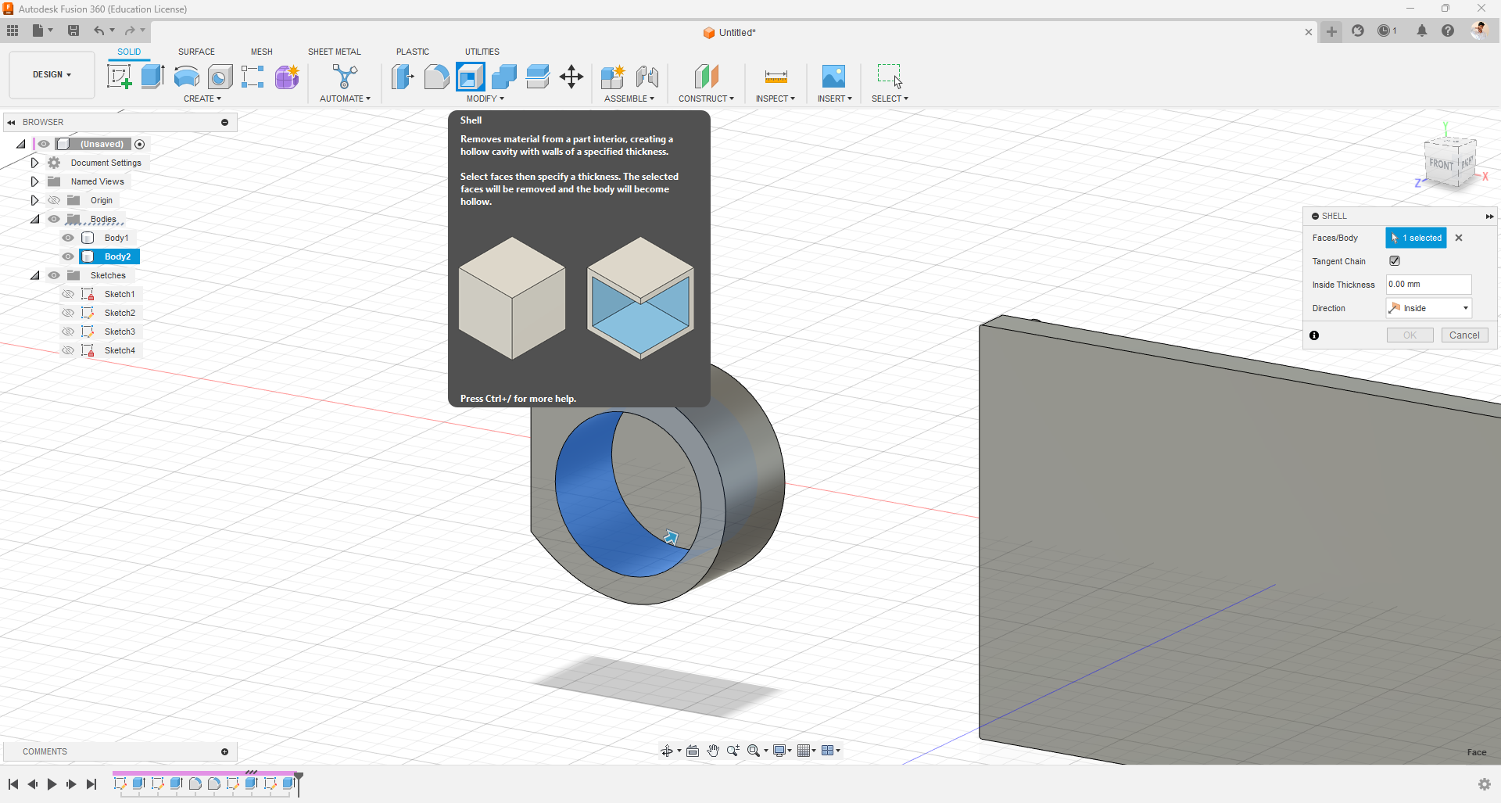Expand the Document Settings node
1501x803 pixels.
click(34, 163)
